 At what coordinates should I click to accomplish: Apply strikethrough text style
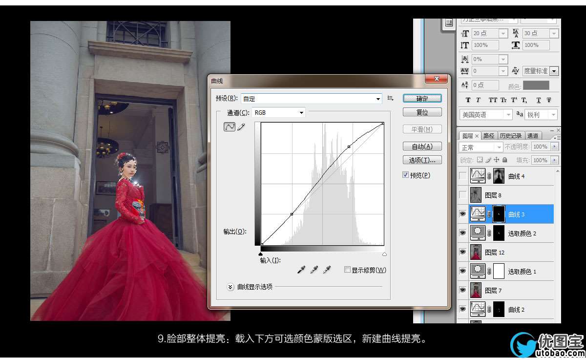pyautogui.click(x=548, y=100)
